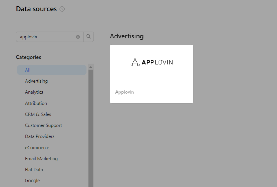
Task: Clear the applovin search text
Action: [78, 37]
